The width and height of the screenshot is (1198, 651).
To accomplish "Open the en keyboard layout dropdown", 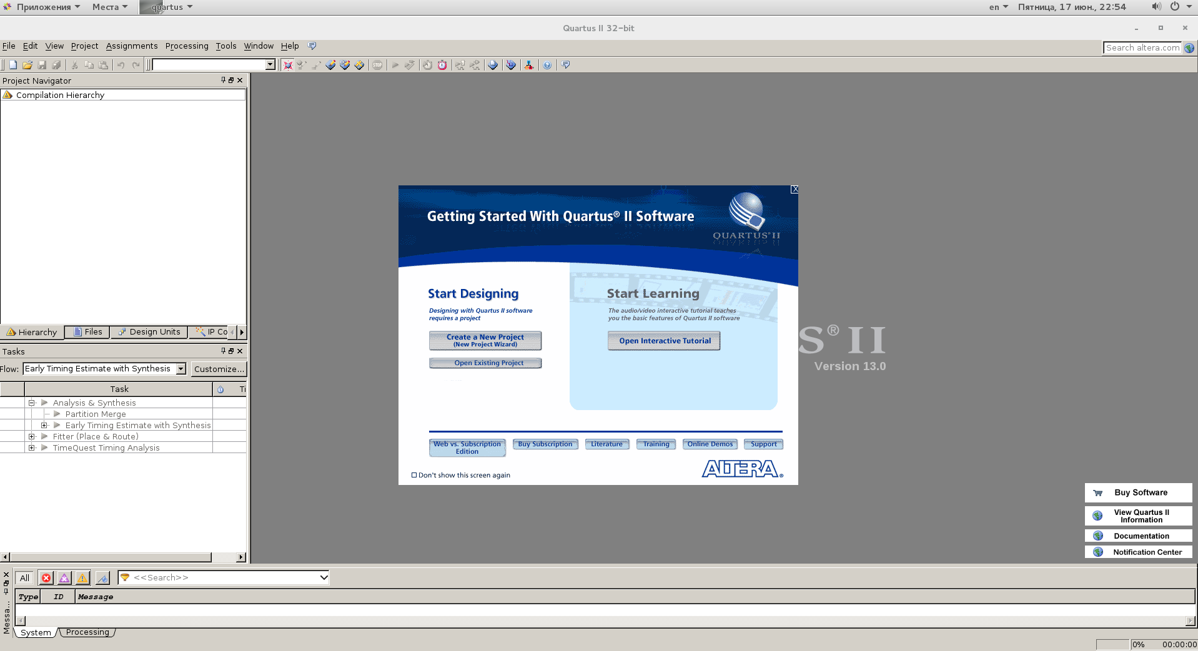I will (x=998, y=7).
